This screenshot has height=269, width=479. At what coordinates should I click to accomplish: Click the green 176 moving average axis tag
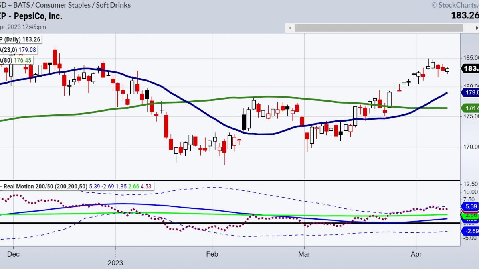click(470, 108)
